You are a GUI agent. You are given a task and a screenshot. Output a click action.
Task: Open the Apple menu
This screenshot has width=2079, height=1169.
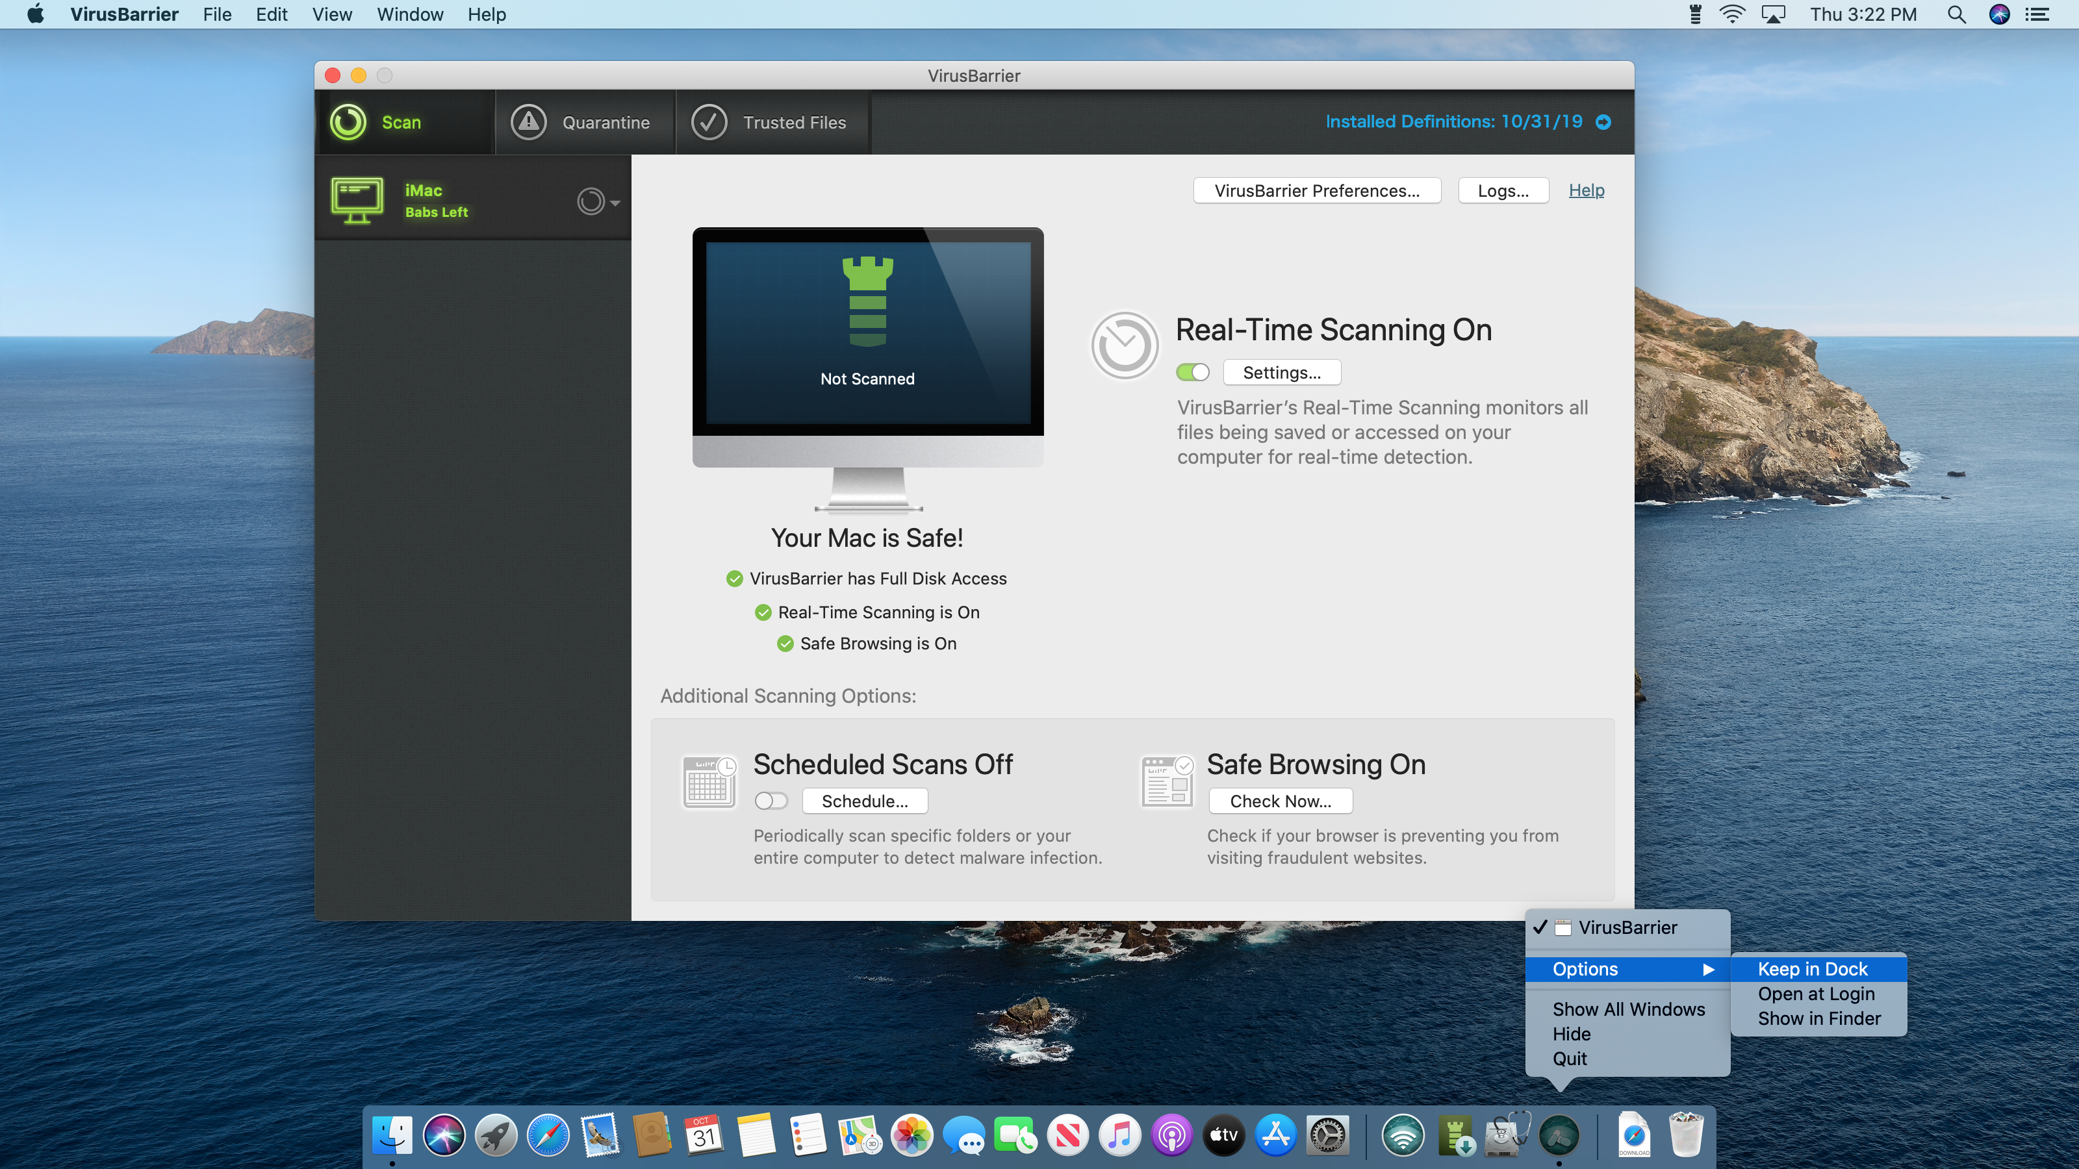[x=36, y=14]
